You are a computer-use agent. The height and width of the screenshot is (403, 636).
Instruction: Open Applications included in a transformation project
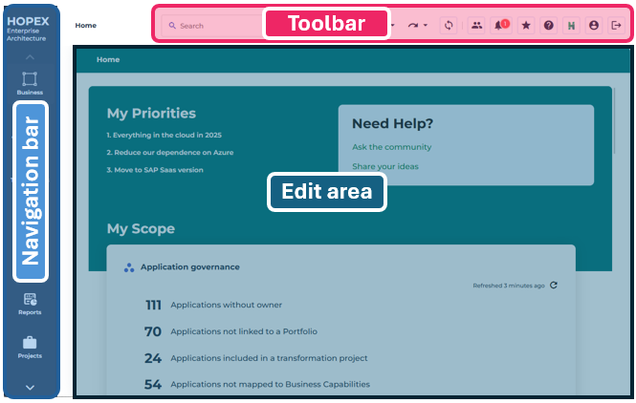click(x=269, y=358)
